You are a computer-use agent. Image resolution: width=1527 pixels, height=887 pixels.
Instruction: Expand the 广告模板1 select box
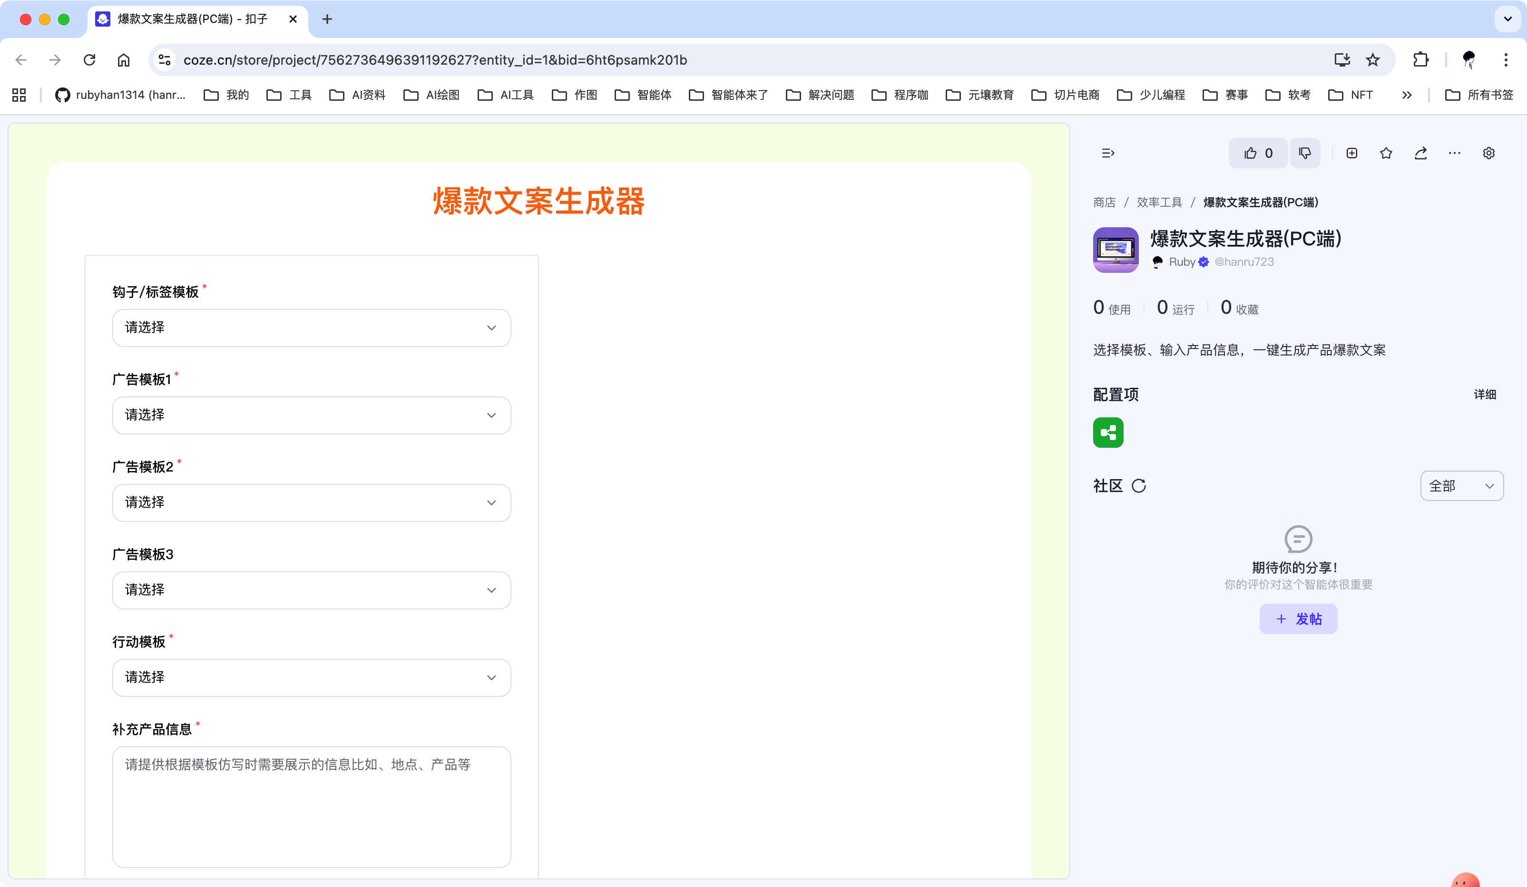pos(312,415)
